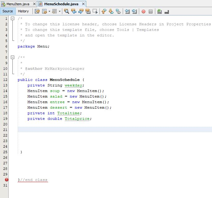212x198 pixels.
Task: Click the MenuItem.java file icon
Action: [3, 4]
